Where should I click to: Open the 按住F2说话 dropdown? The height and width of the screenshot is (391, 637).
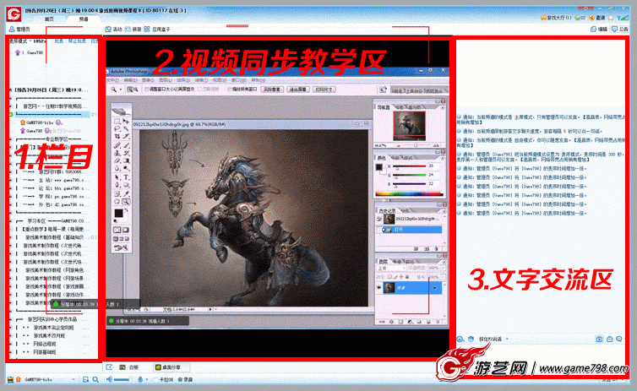507,339
